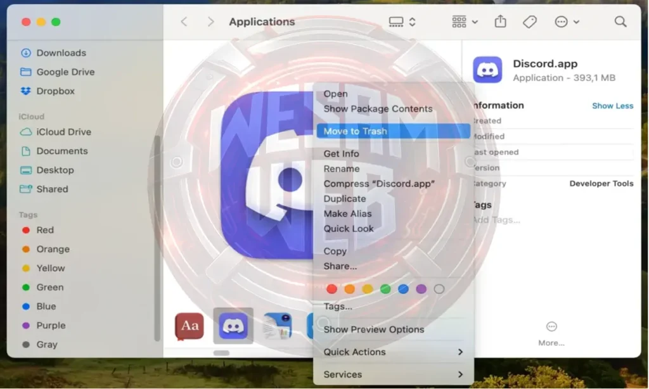Click the Search magnifier icon
Screen dimensions: 649x389
[620, 22]
